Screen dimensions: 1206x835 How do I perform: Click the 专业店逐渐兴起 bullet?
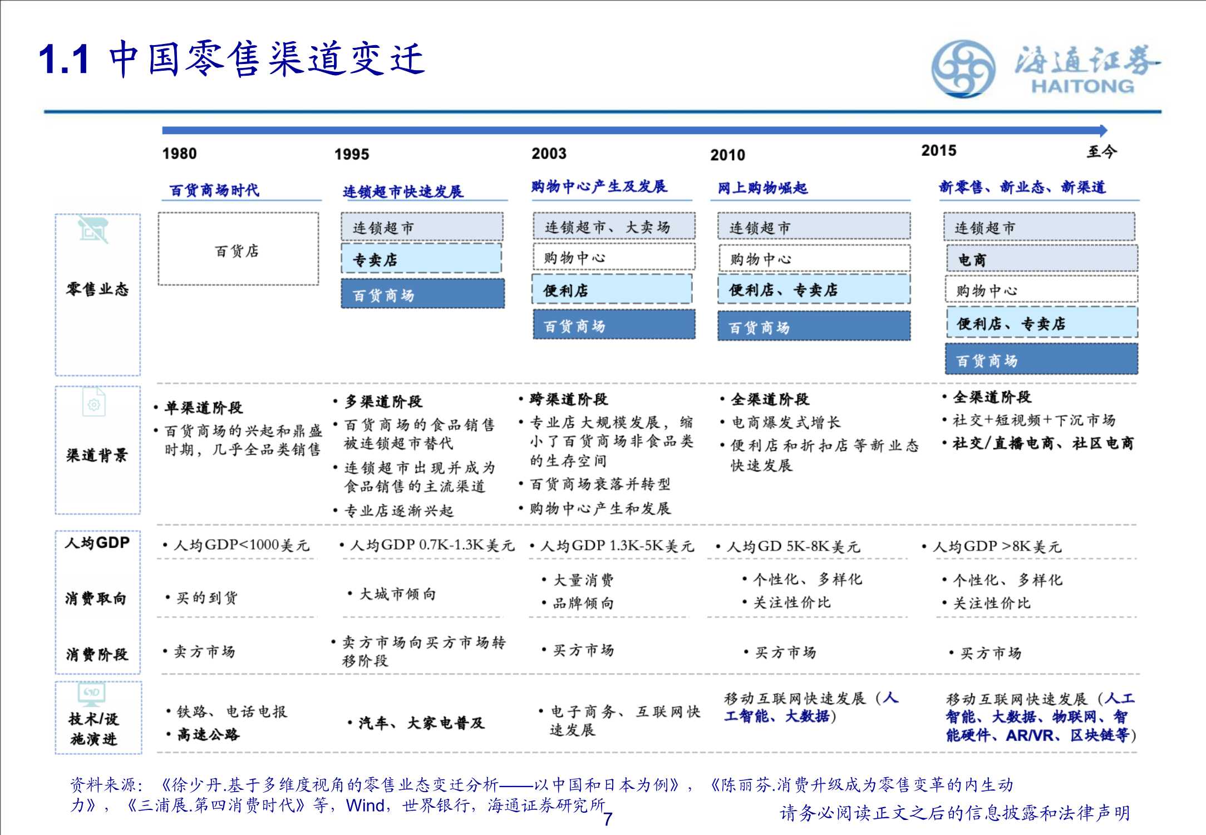393,510
